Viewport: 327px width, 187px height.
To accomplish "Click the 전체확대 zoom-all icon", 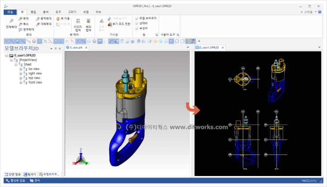I will tap(11, 21).
